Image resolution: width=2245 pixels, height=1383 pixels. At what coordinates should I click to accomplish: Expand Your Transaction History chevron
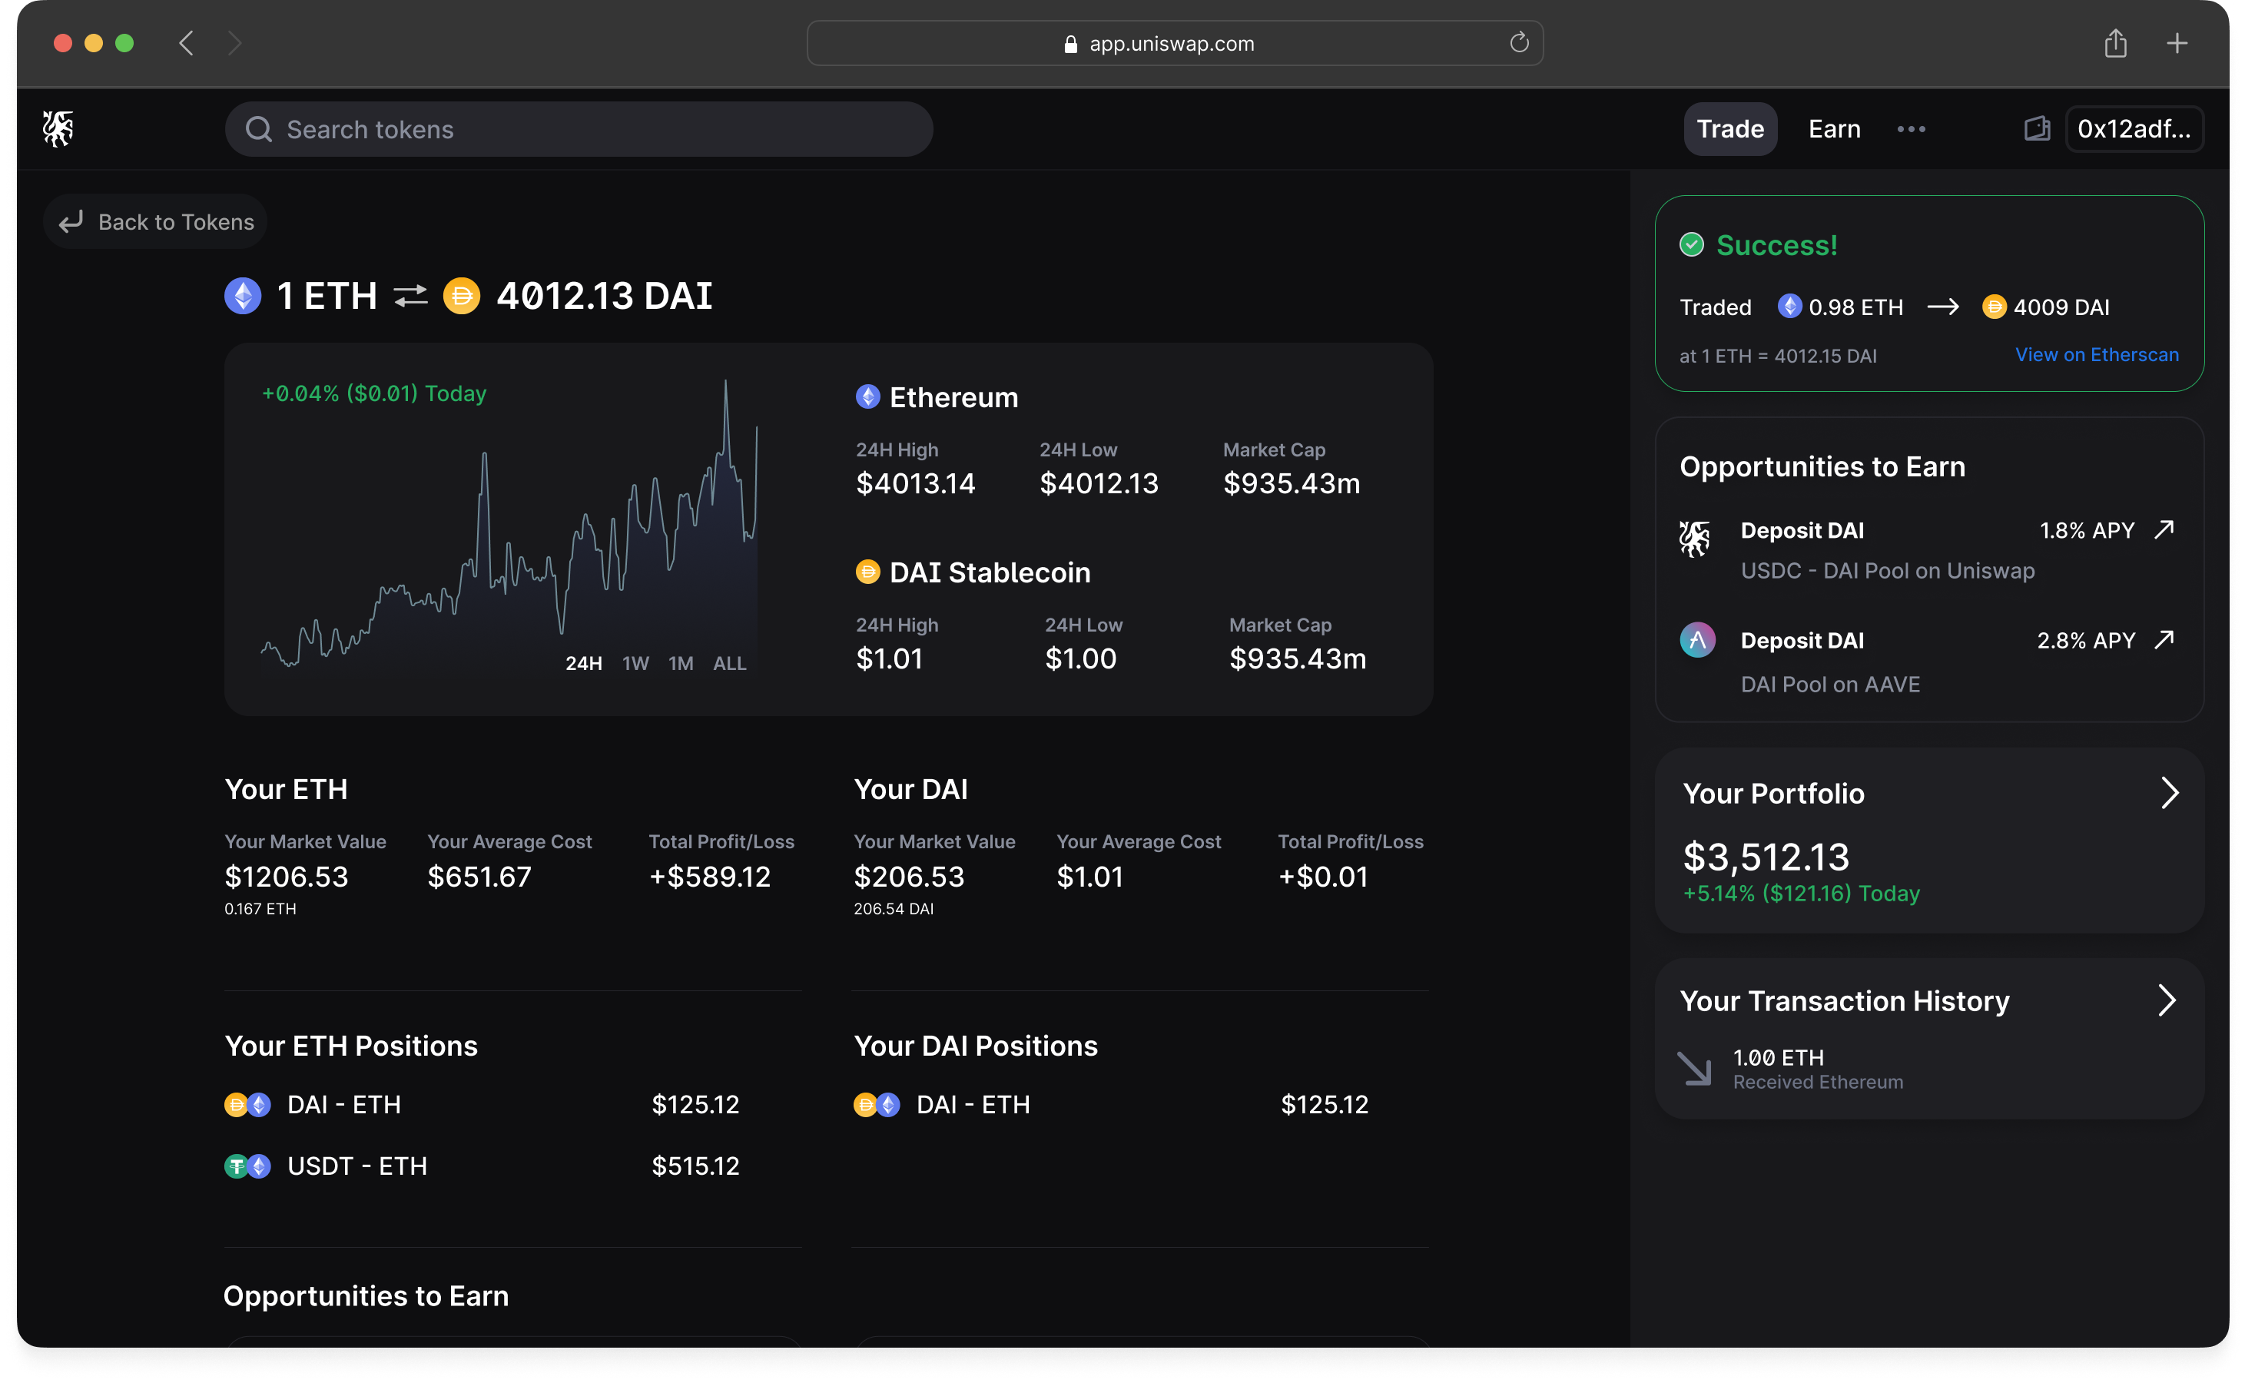coord(2167,1000)
